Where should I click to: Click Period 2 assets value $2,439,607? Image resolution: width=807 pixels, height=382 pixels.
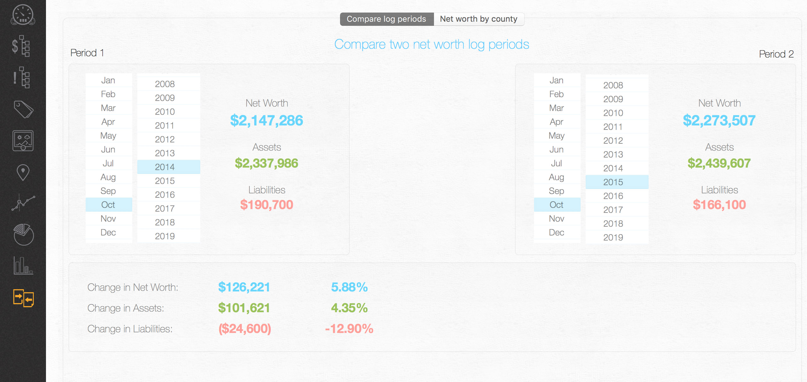click(x=719, y=163)
